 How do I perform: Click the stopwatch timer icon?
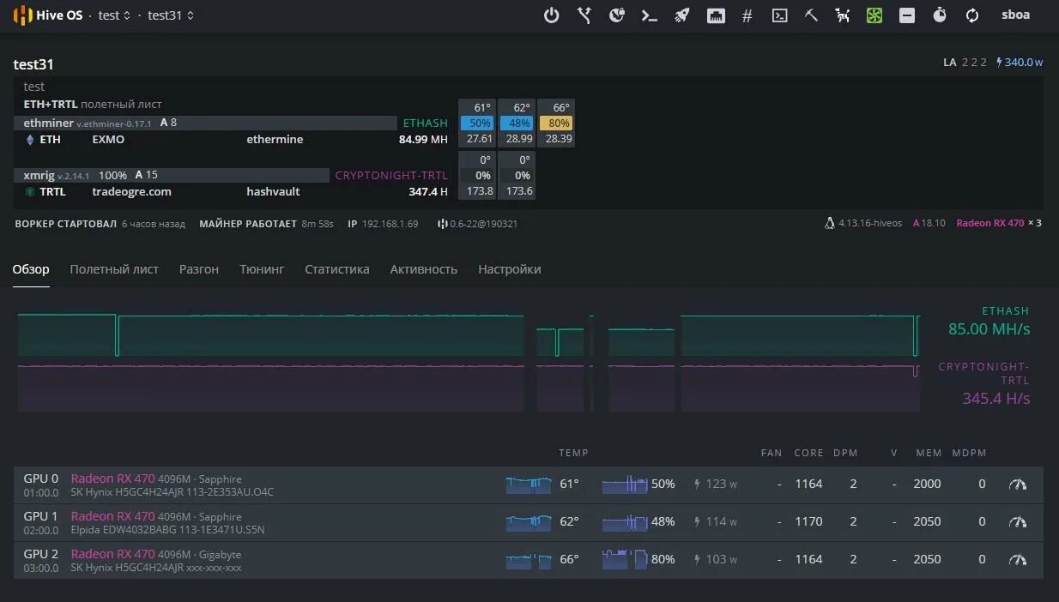pyautogui.click(x=940, y=15)
